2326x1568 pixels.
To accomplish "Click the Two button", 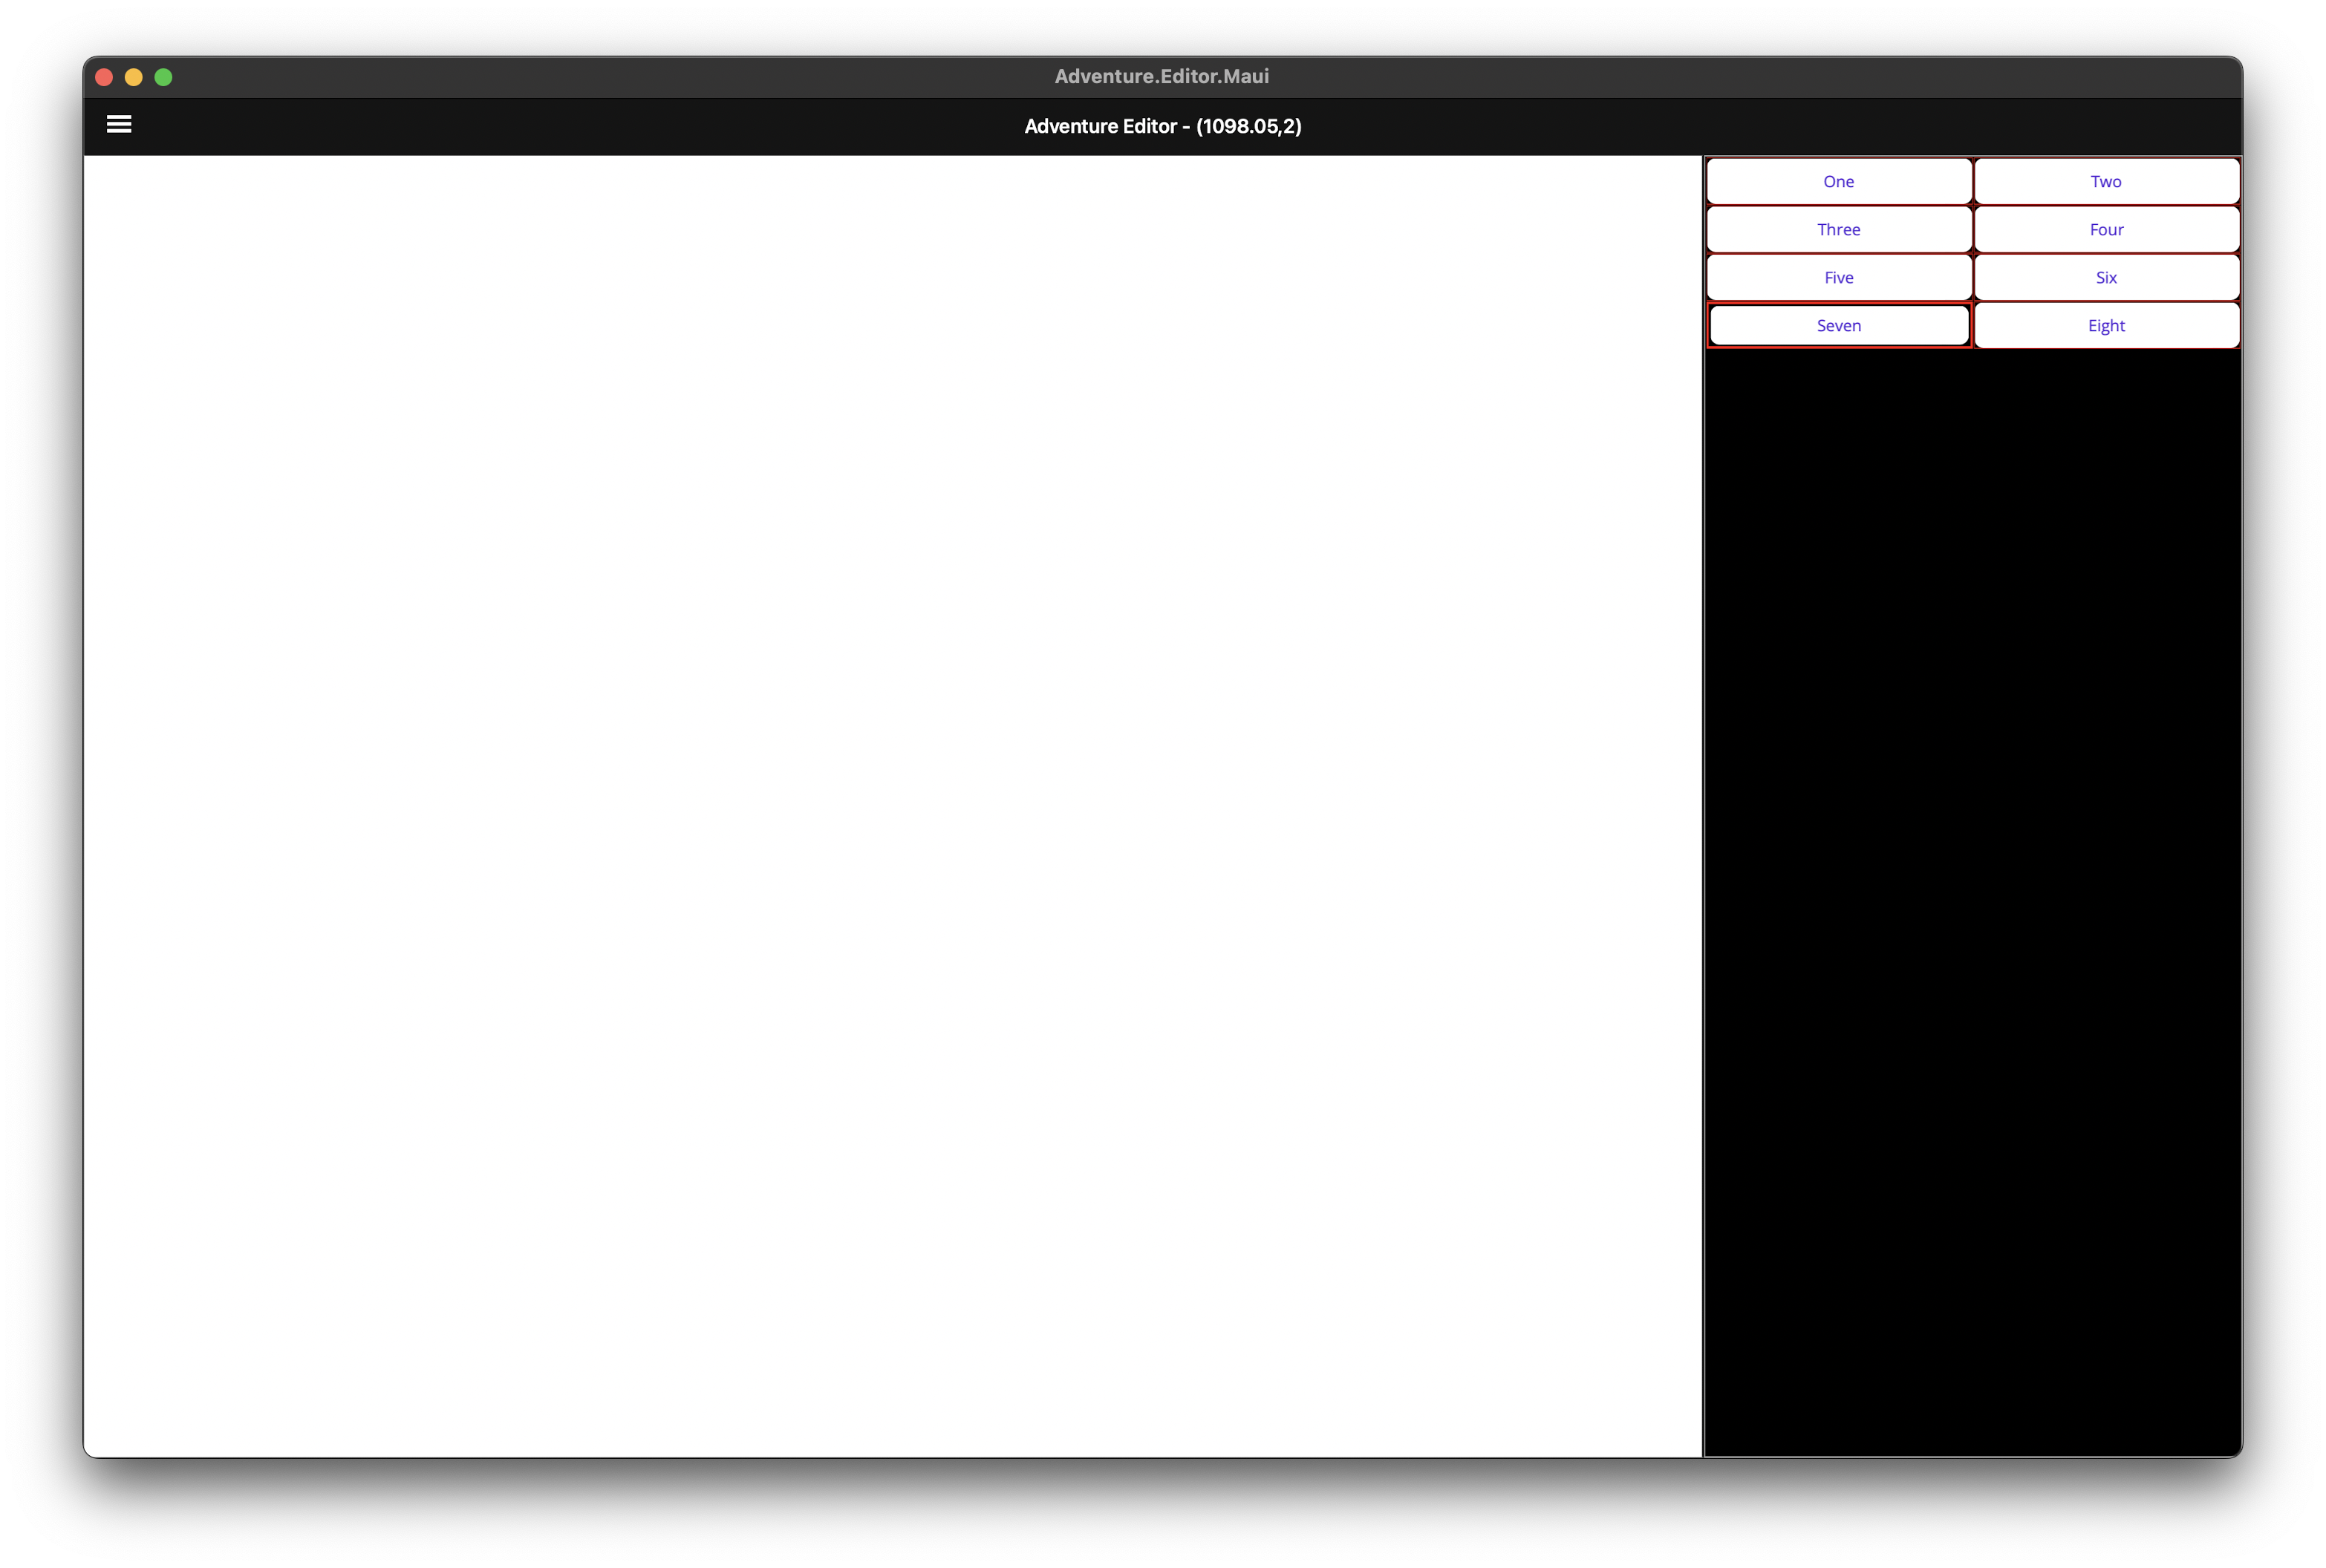I will [x=2106, y=181].
